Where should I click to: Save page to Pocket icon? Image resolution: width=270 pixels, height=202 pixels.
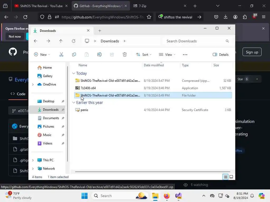point(216,17)
